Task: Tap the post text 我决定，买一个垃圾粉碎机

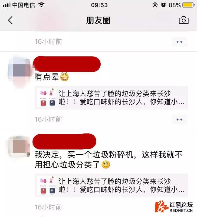Action: point(84,155)
